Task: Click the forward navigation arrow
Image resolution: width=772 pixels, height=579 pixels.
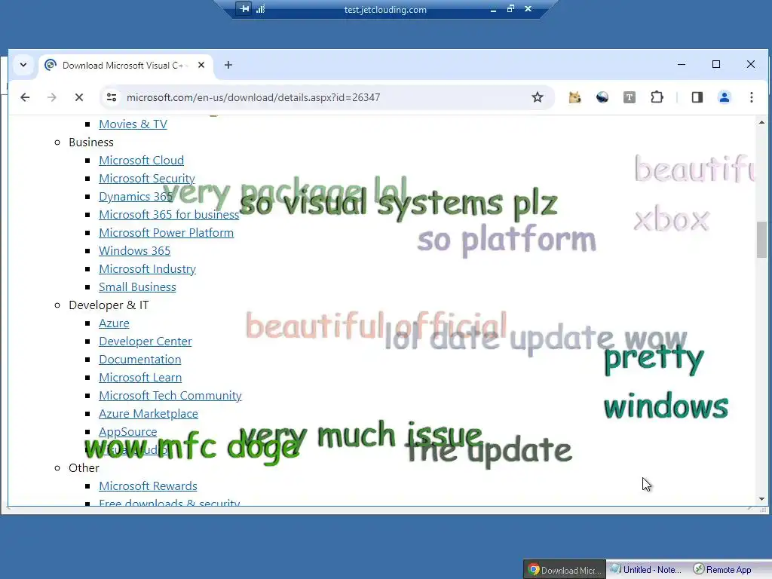Action: (x=52, y=97)
